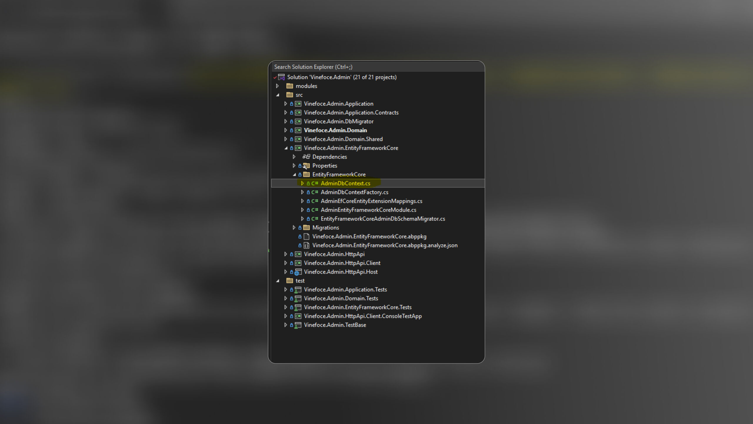Click the EntityFrameworkCore folder icon
Screen dimensions: 753x424
click(306, 174)
